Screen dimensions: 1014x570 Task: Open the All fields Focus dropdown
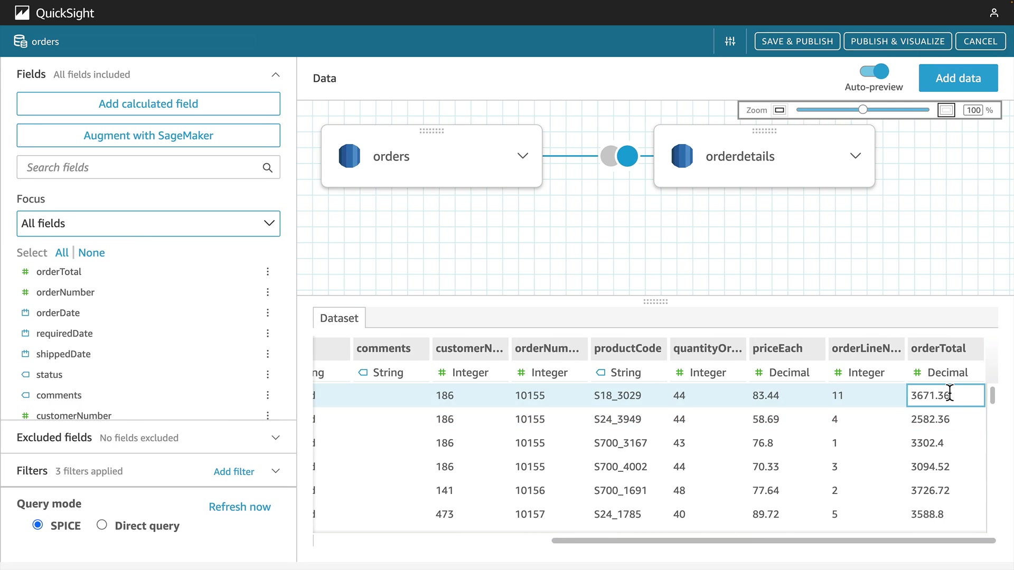coord(148,224)
